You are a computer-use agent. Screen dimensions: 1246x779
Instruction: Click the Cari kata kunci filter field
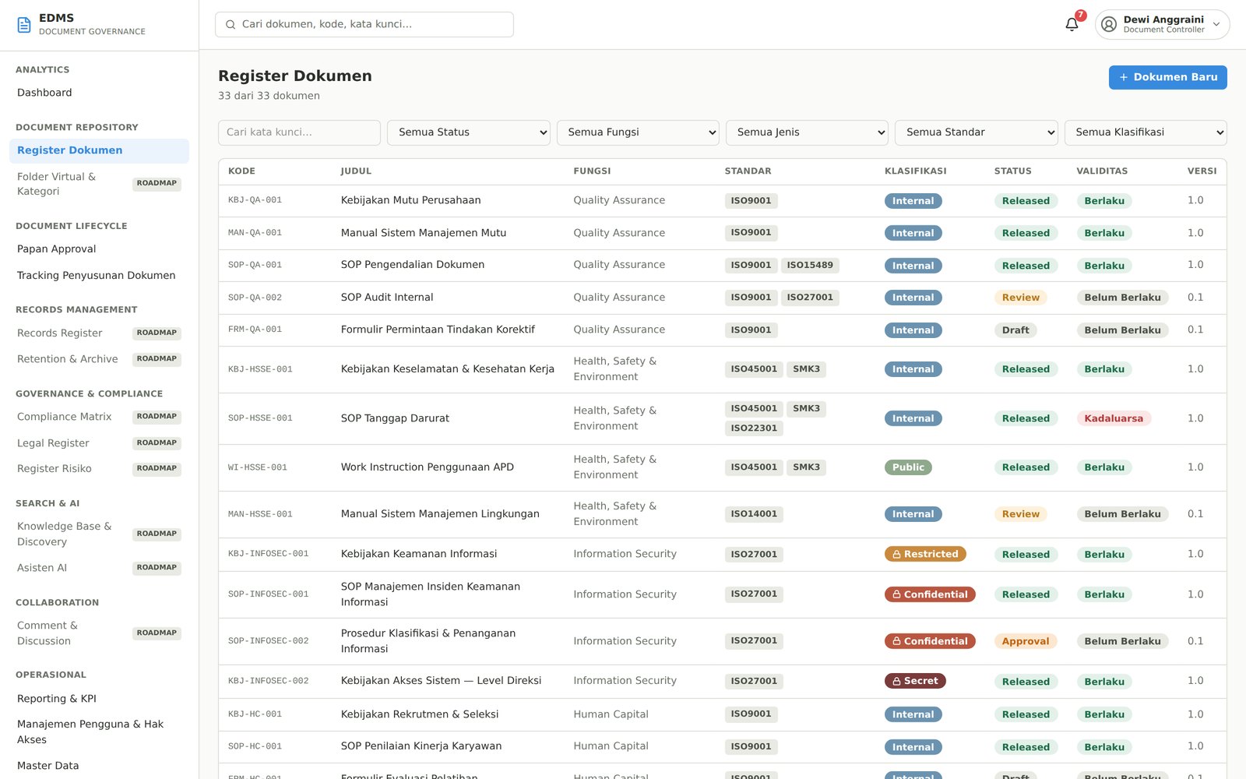(x=299, y=132)
